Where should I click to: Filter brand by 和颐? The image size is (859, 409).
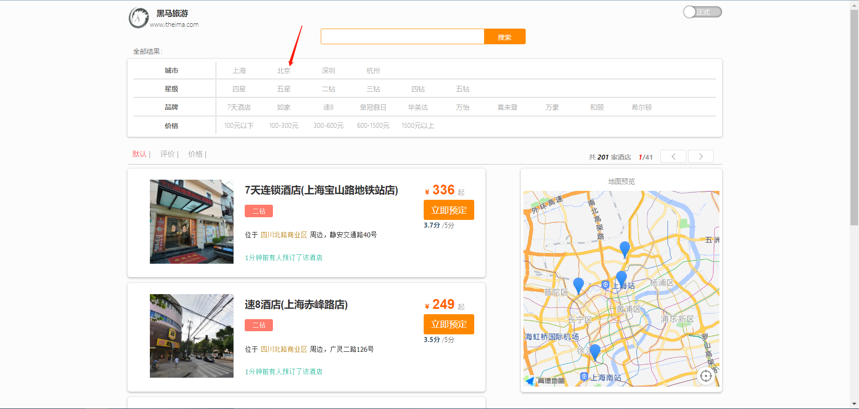597,107
